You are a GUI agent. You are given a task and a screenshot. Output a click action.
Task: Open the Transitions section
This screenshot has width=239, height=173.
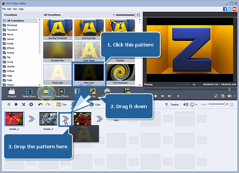click(x=46, y=93)
